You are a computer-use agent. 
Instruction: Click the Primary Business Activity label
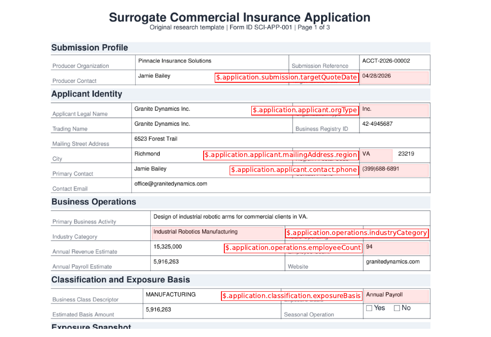pyautogui.click(x=84, y=222)
